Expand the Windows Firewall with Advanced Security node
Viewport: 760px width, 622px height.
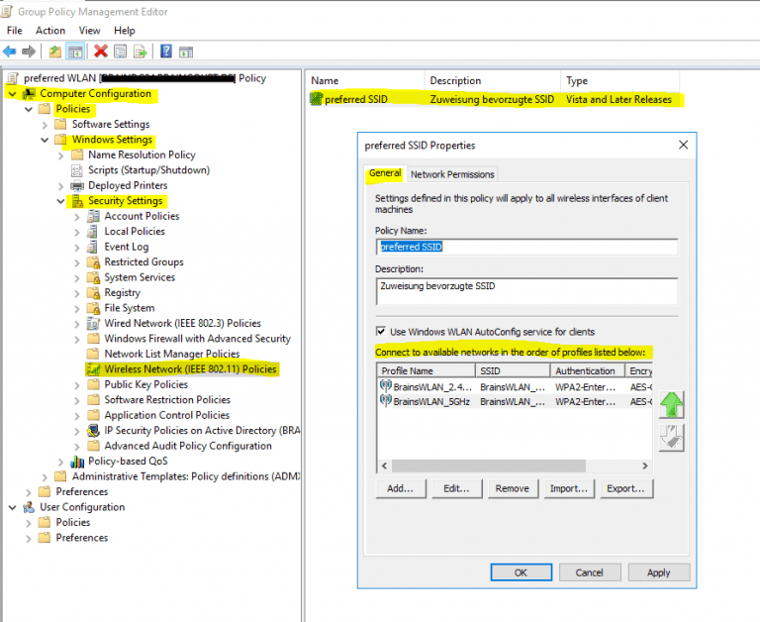77,340
